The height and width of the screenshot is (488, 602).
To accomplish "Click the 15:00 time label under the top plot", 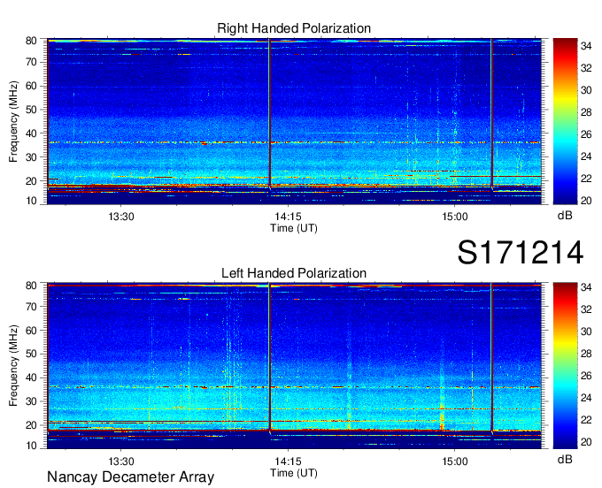I will click(455, 217).
